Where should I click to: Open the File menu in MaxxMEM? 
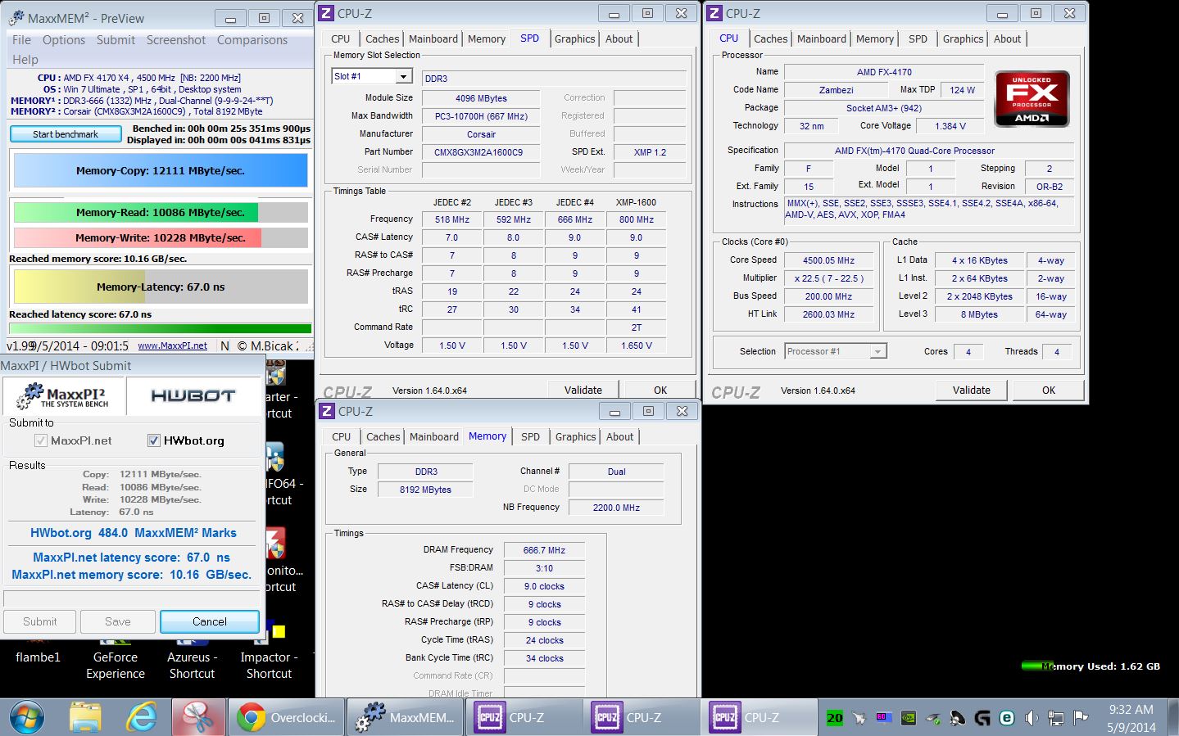[21, 40]
